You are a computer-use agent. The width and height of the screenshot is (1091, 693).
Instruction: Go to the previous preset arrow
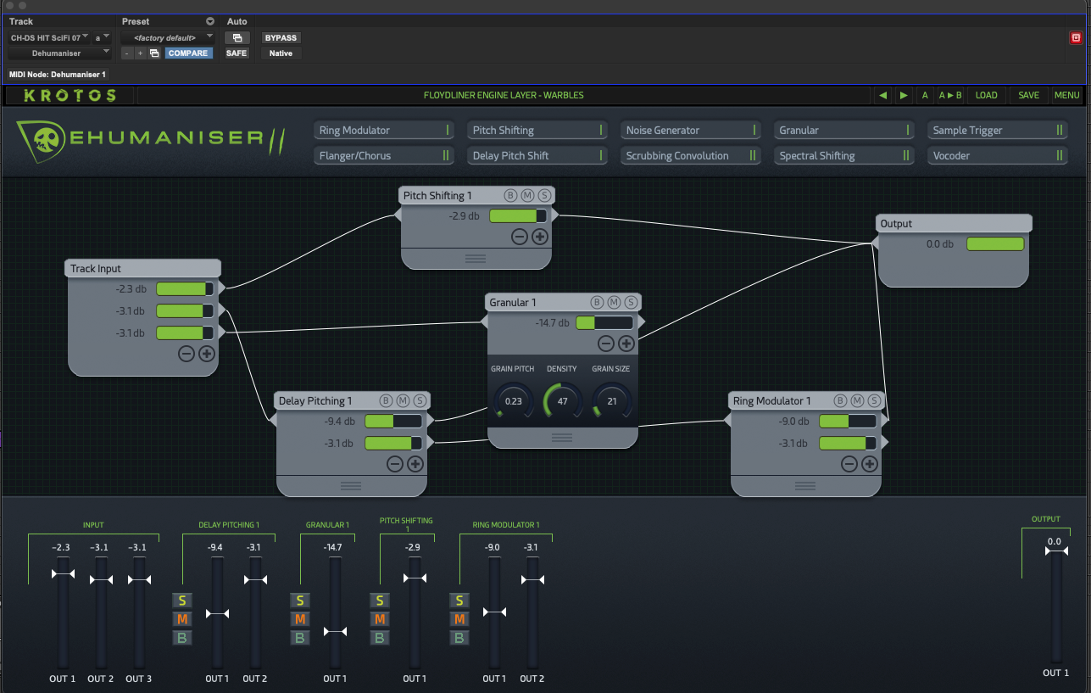tap(883, 95)
